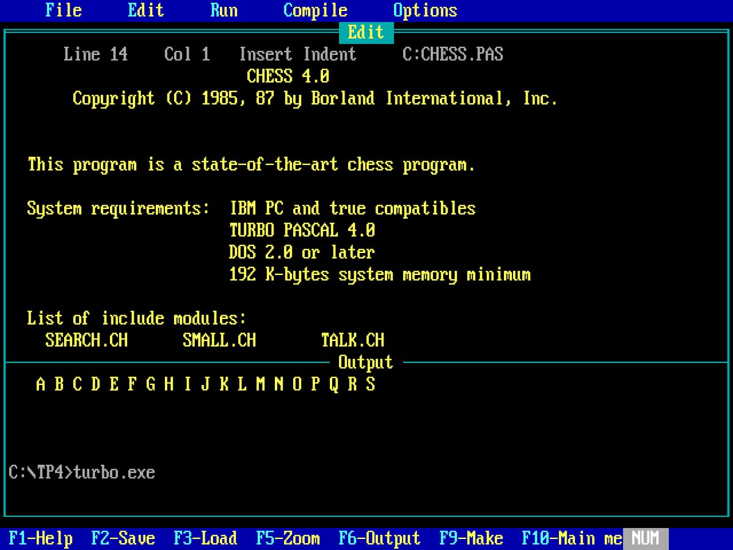Click the Output window title
Screen dimensions: 733x550
366,362
